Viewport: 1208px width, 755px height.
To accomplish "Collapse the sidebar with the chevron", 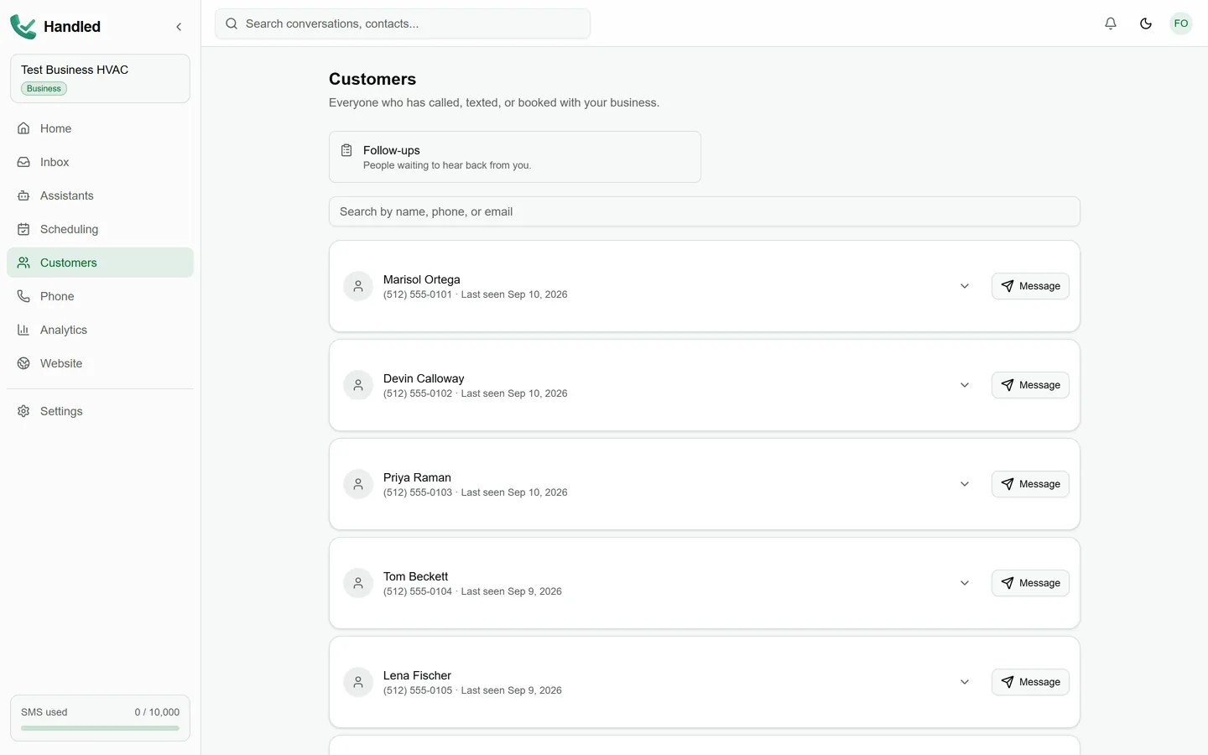I will [179, 27].
